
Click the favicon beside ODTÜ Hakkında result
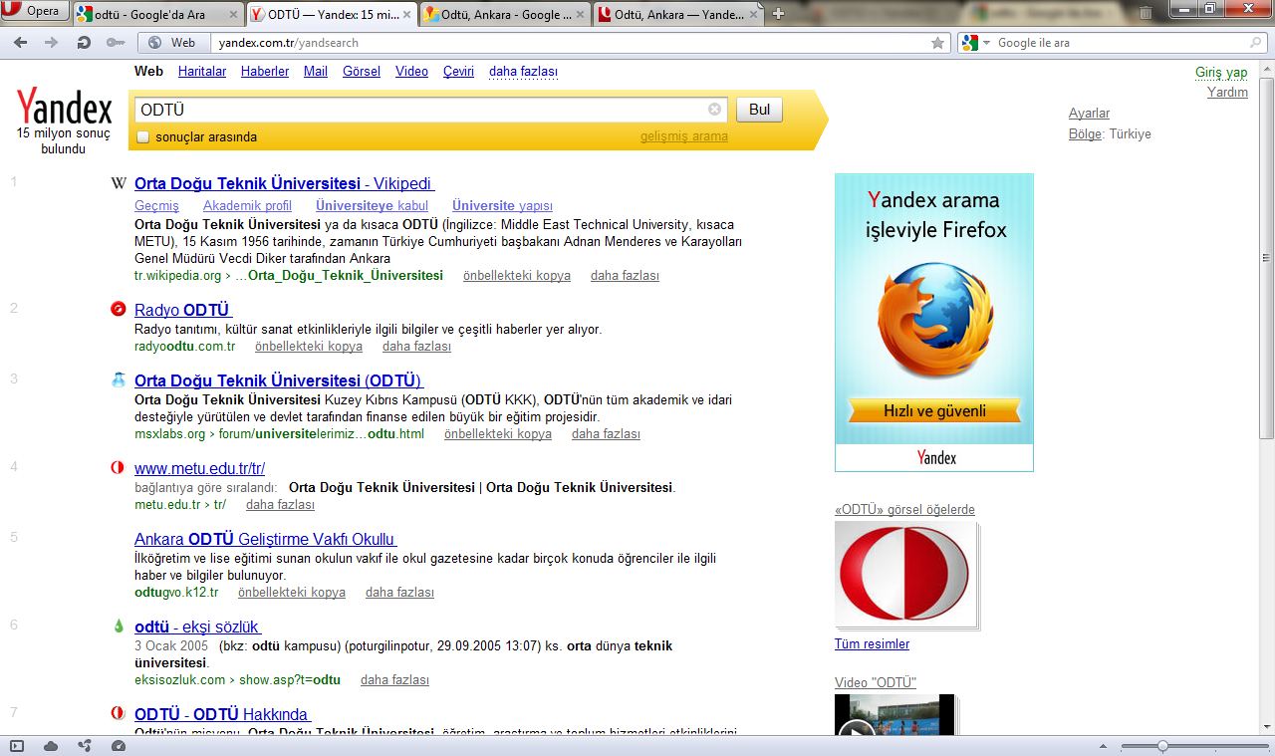[x=119, y=713]
